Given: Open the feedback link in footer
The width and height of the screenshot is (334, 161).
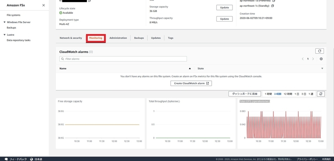Looking at the screenshot, I should click(16, 159).
